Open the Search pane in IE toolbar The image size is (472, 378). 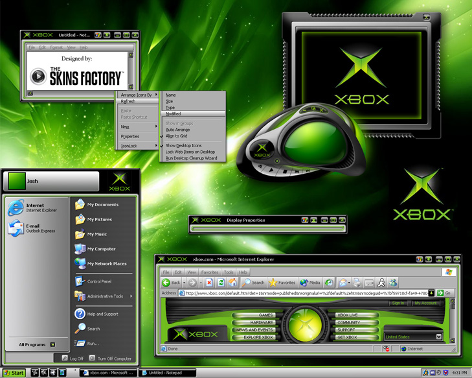click(253, 283)
